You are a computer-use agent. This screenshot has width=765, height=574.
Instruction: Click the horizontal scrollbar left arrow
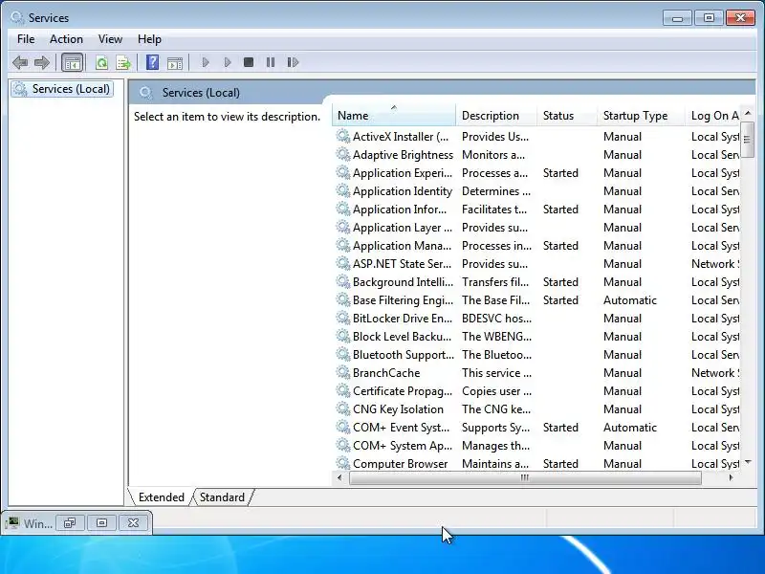[340, 477]
